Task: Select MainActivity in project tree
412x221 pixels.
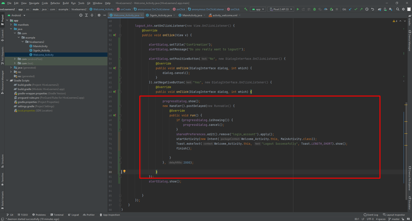Action: (40, 46)
